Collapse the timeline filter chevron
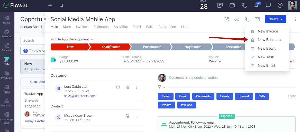This screenshot has width=300, height=132. pos(164,87)
